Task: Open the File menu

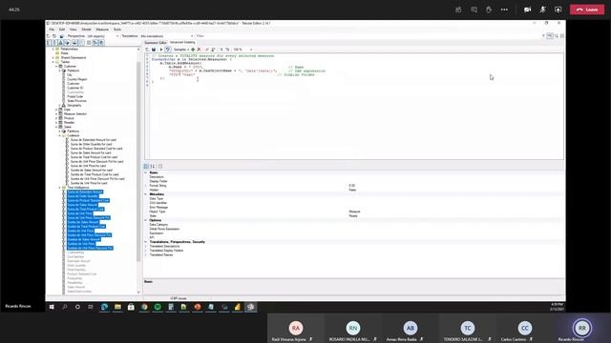Action: [x=52, y=30]
